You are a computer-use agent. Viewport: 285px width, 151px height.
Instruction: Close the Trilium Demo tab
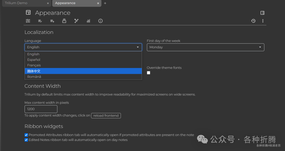click(x=48, y=3)
